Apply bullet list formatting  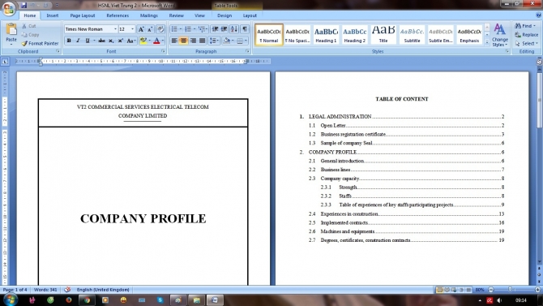point(174,29)
